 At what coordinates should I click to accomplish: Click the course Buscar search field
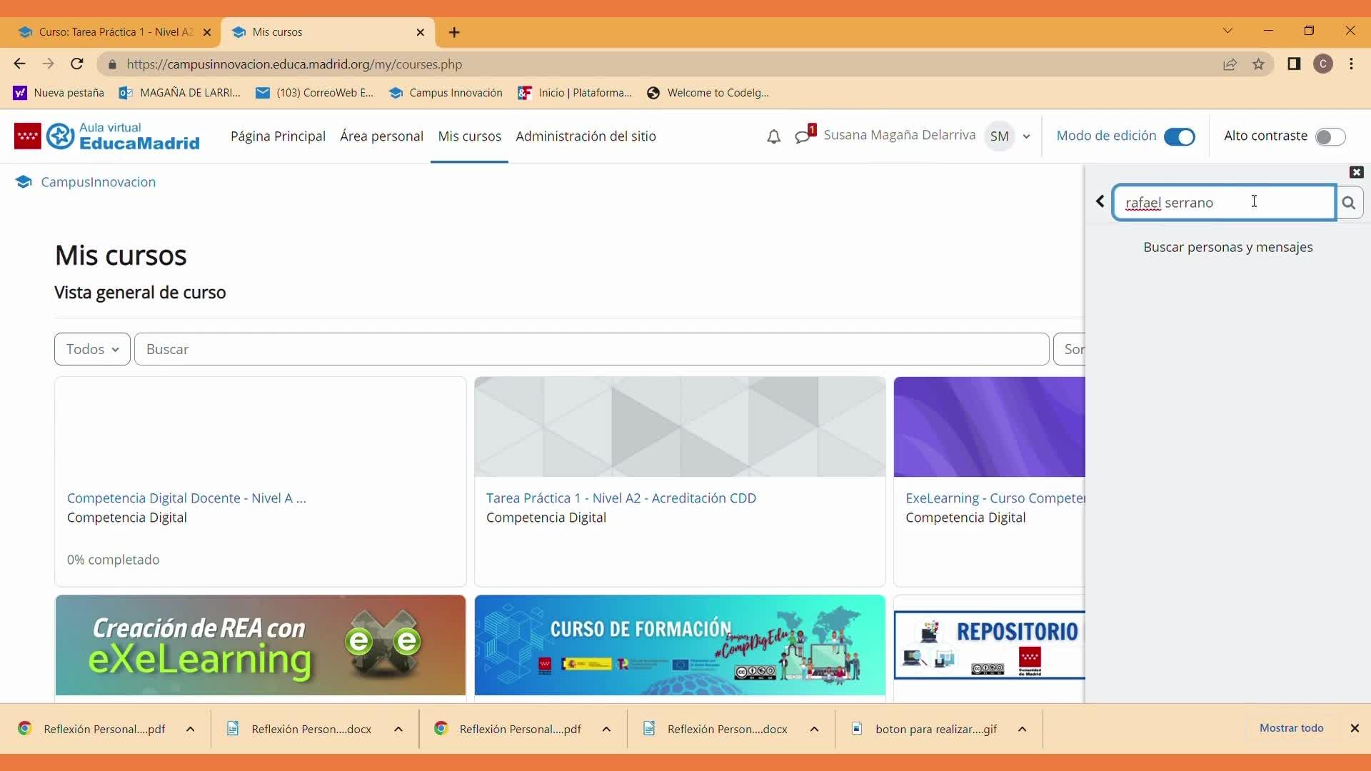[x=591, y=349]
